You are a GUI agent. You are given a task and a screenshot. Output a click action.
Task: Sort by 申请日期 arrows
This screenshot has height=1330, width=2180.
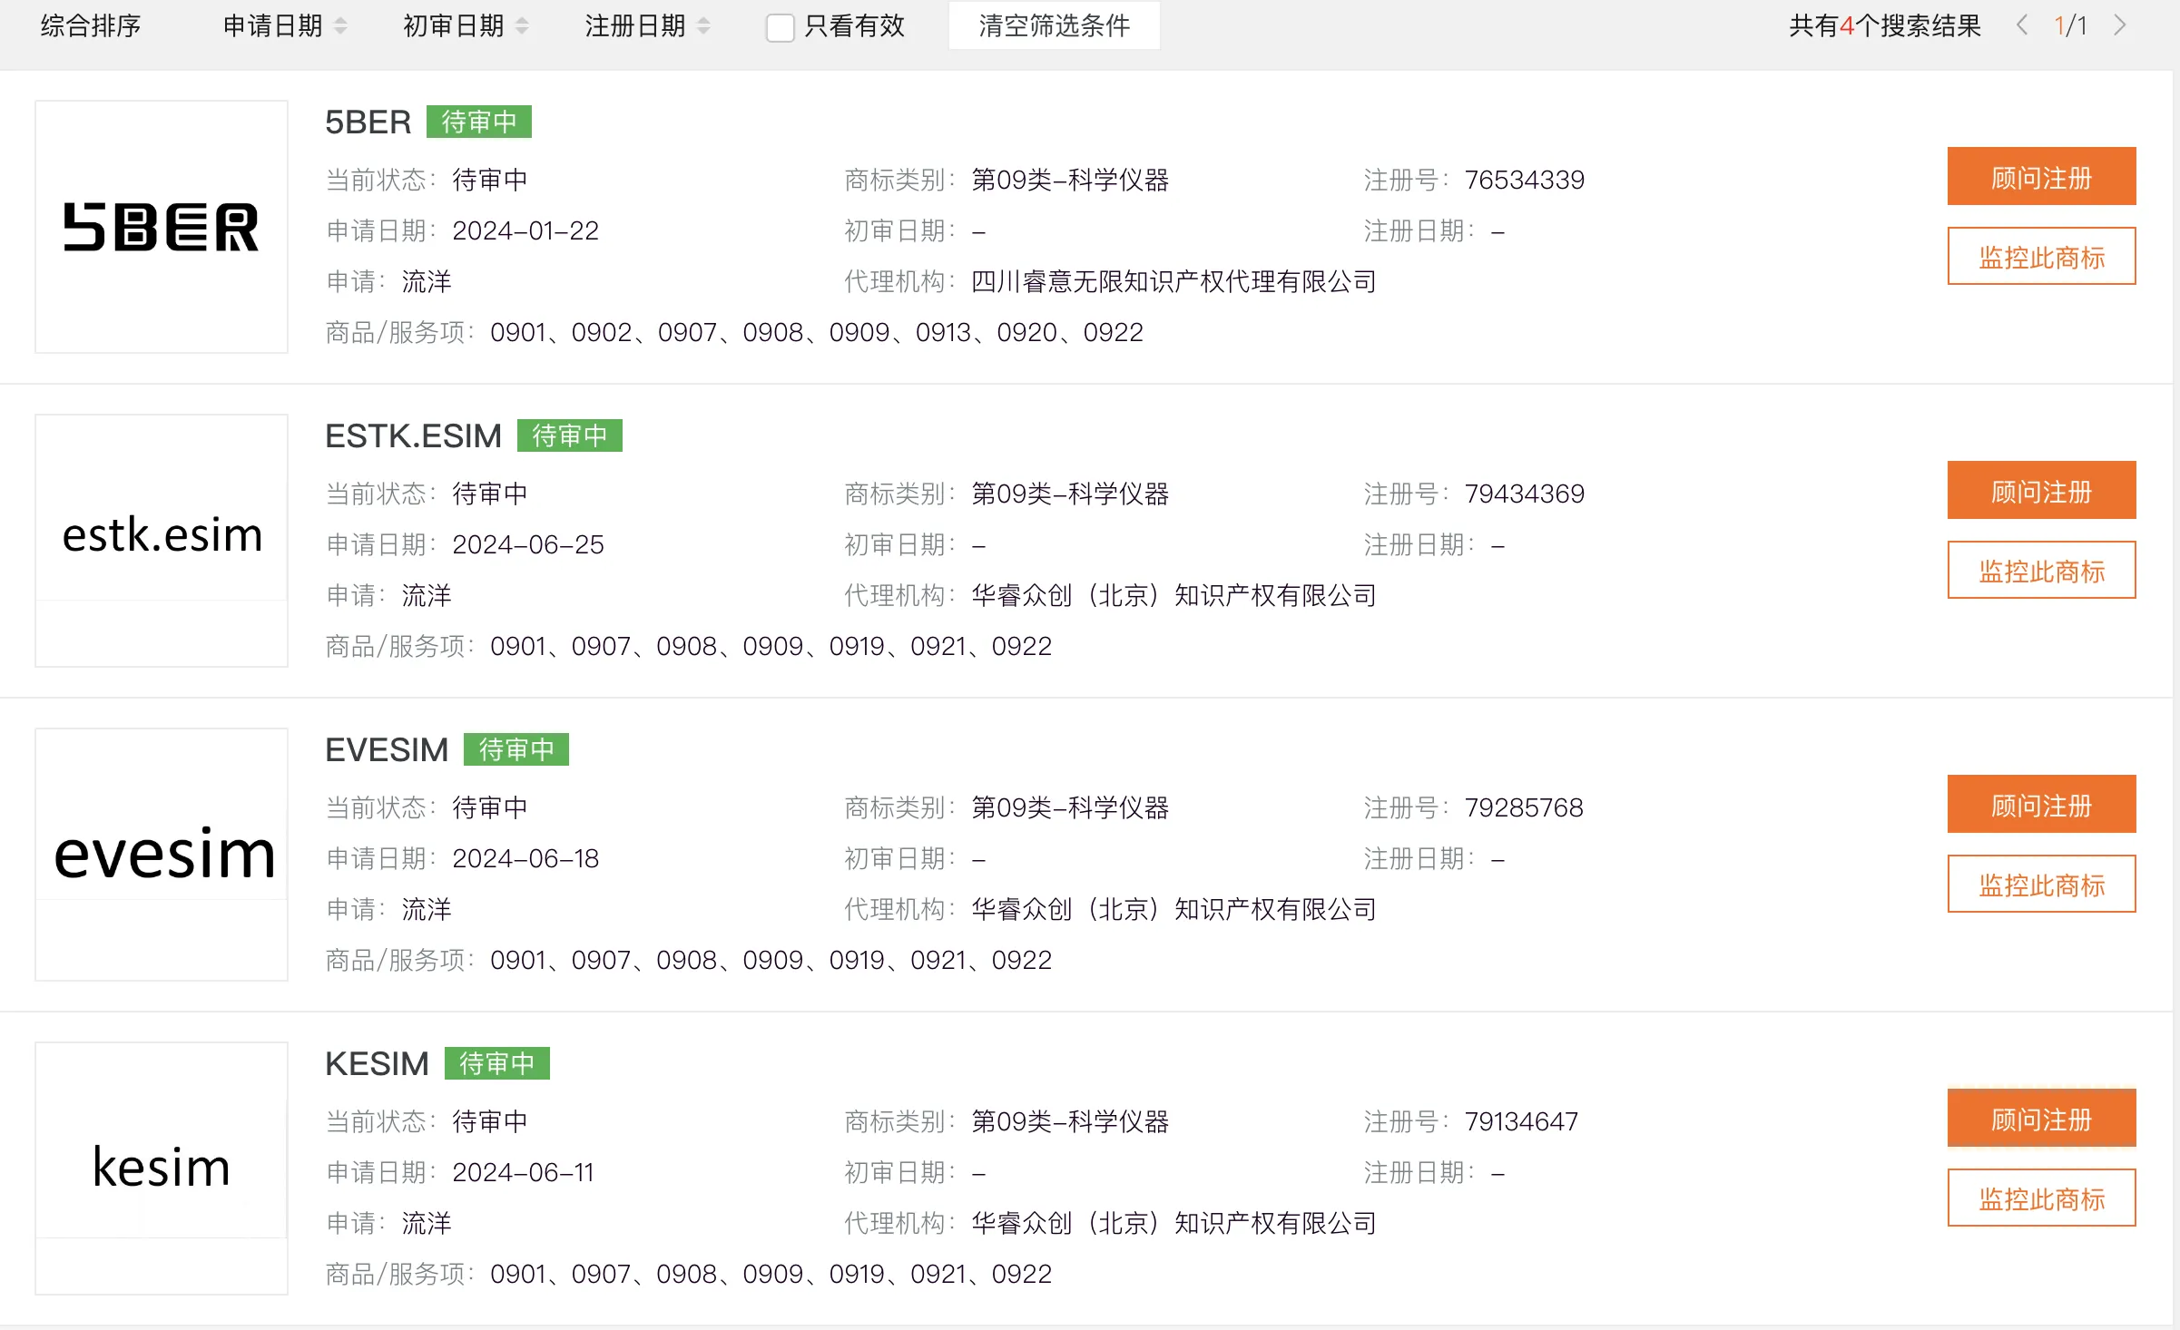click(x=340, y=25)
